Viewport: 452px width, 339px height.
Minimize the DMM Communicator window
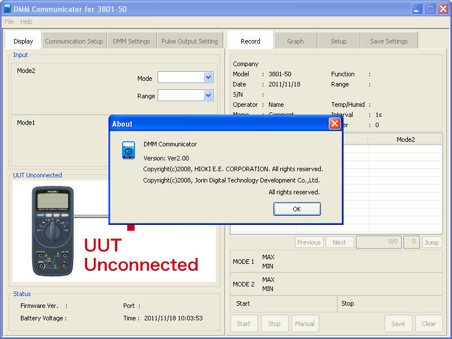pyautogui.click(x=416, y=9)
